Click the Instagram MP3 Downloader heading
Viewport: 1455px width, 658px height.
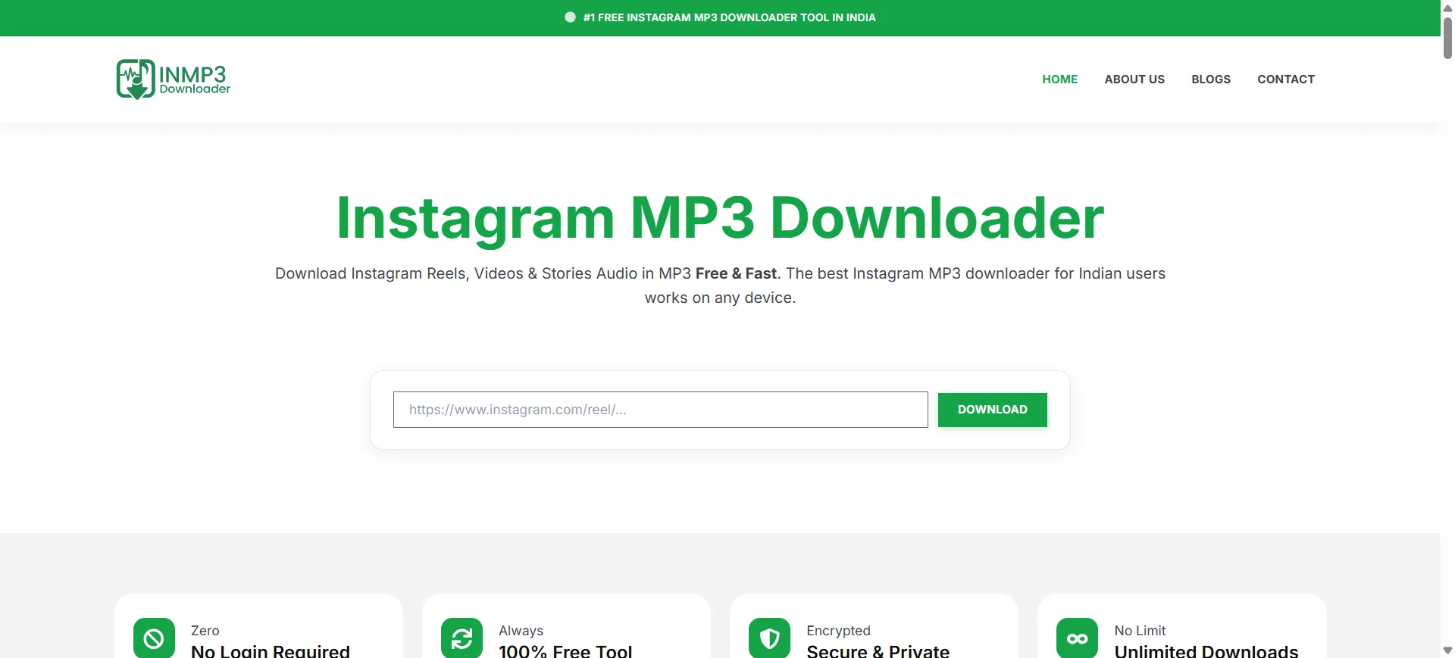[720, 218]
